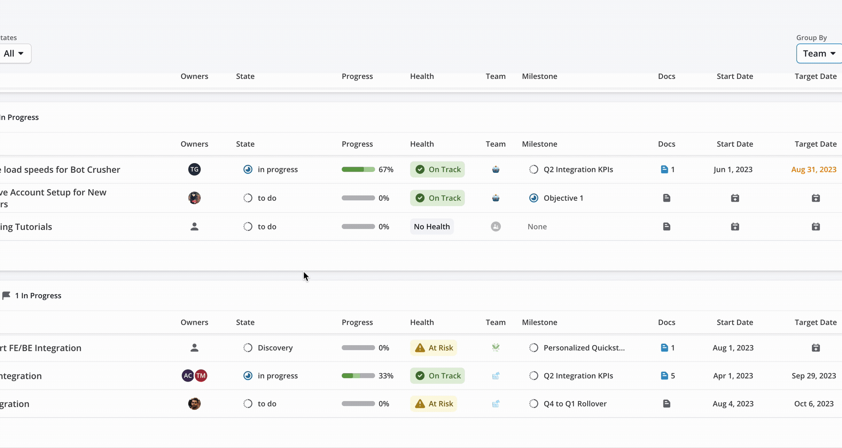Click the Discovery state
This screenshot has height=448, width=842.
pos(268,348)
